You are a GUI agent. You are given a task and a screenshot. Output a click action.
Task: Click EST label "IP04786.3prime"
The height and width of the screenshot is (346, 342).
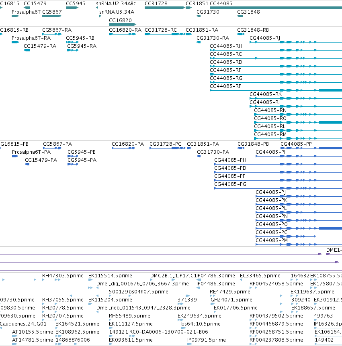tap(216, 276)
